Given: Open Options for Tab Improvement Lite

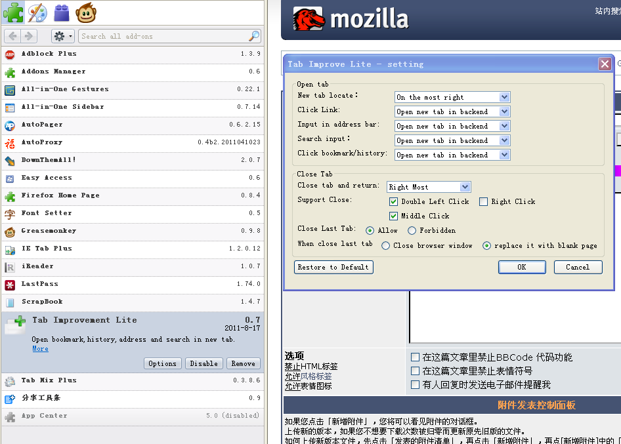Looking at the screenshot, I should (x=162, y=363).
